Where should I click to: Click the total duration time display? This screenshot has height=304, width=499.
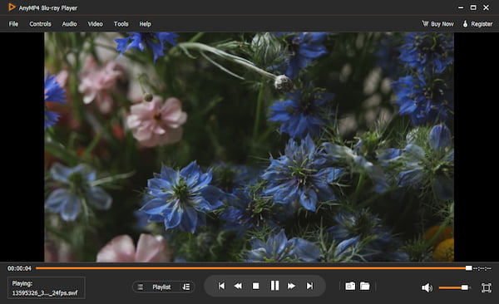(482, 268)
